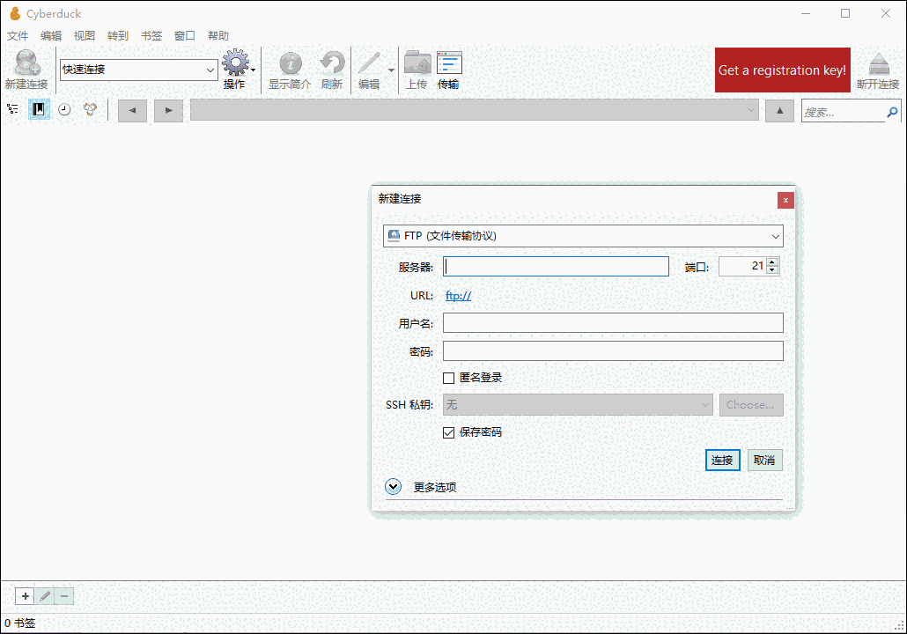The height and width of the screenshot is (634, 907).
Task: Open the 操作 gear menu
Action: 236,70
